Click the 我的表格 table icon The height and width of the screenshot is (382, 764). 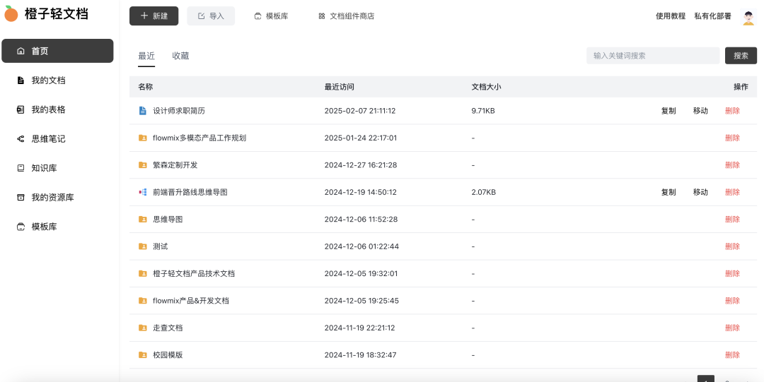(x=21, y=109)
